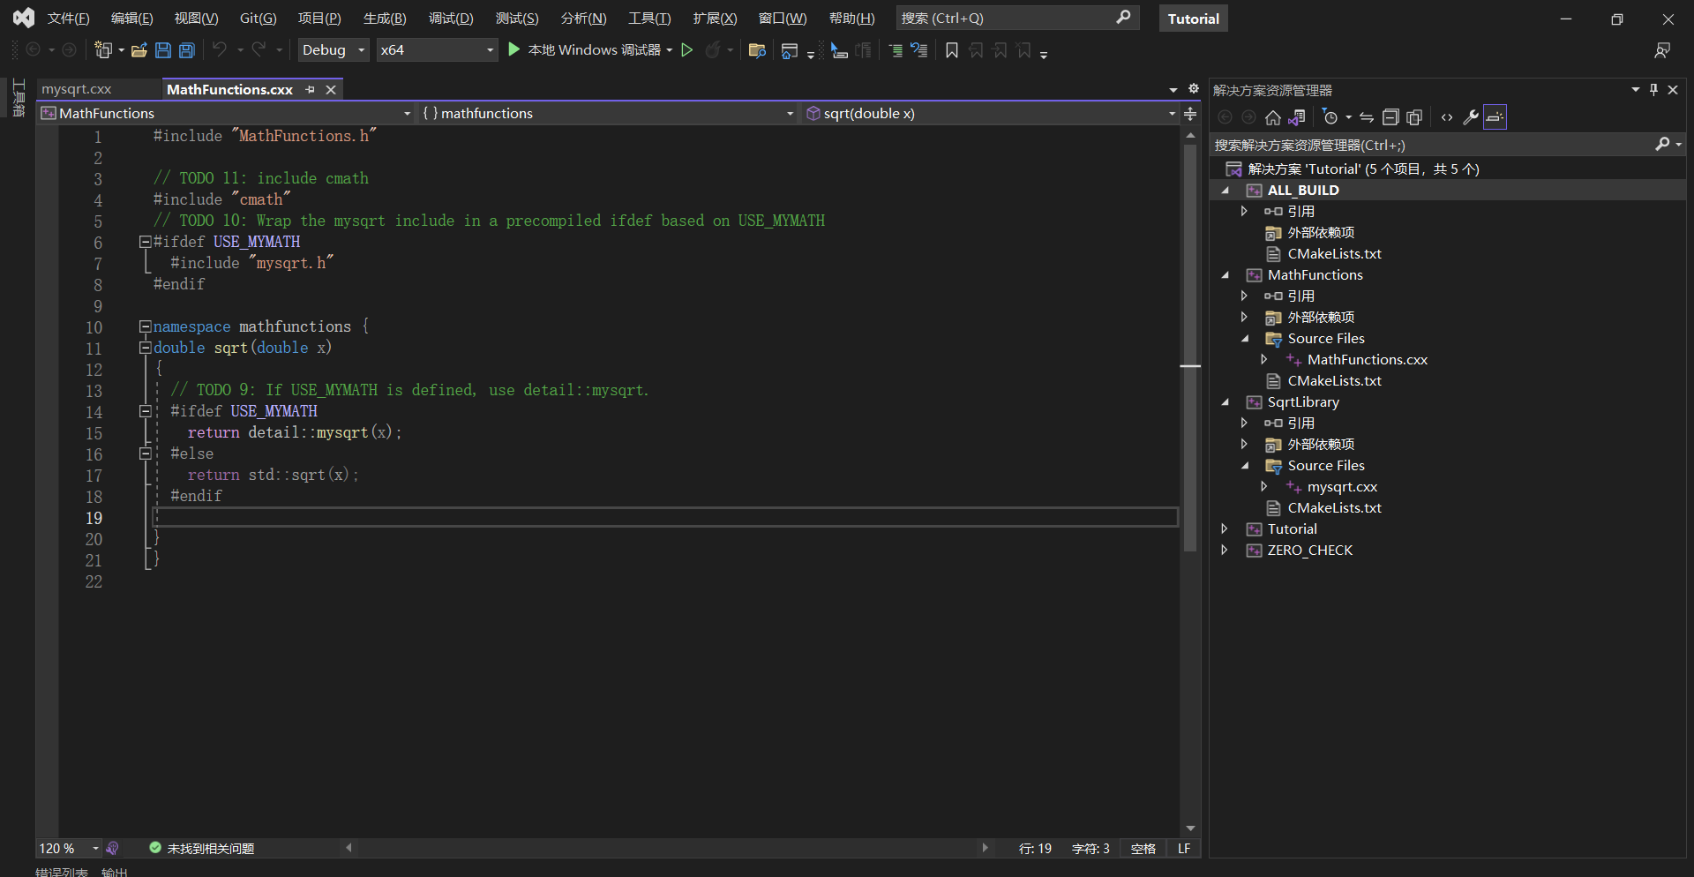Start without debugging using hollow play icon
This screenshot has width=1694, height=877.
click(686, 50)
